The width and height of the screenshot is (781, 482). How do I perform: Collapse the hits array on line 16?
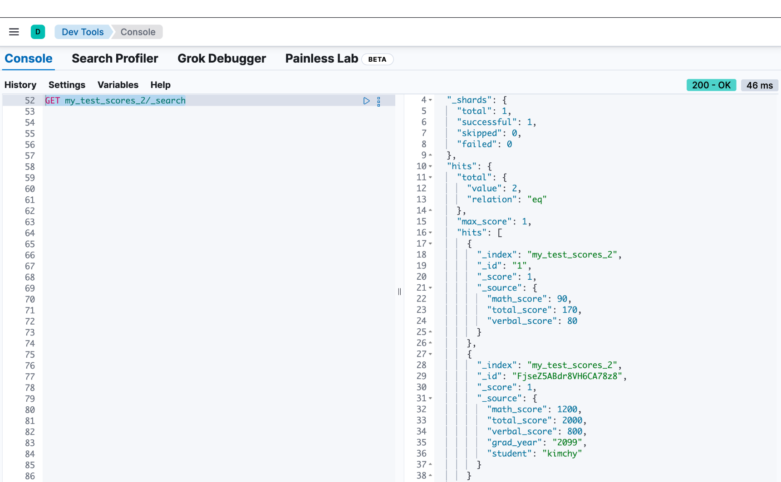point(430,233)
